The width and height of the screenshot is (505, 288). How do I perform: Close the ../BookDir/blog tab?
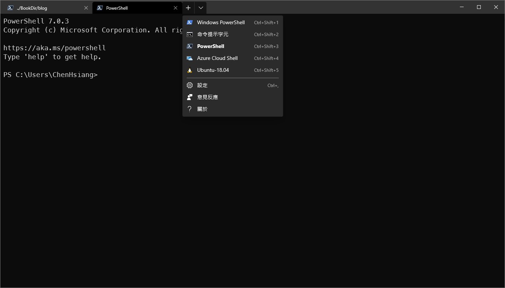pyautogui.click(x=86, y=8)
